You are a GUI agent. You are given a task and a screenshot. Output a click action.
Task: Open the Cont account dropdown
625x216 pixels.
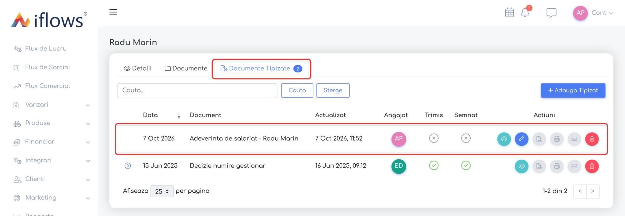tap(602, 13)
